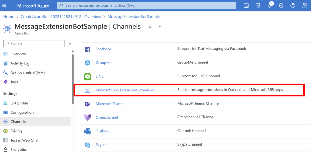311x152 pixels.
Task: Open the Omnichannel channel link
Action: (x=107, y=117)
